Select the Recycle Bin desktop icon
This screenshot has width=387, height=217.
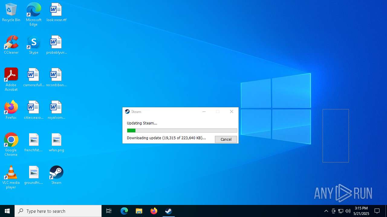pos(11,13)
